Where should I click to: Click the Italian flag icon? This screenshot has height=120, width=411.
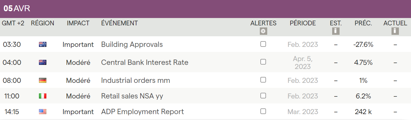[43, 96]
